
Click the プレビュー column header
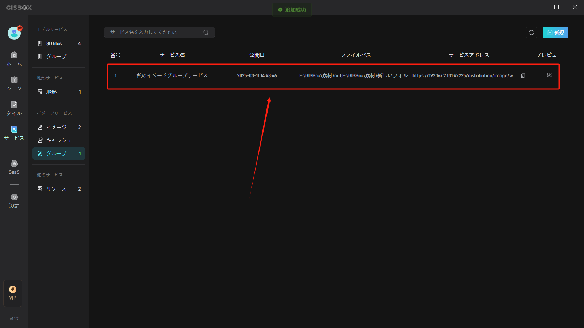tap(549, 55)
